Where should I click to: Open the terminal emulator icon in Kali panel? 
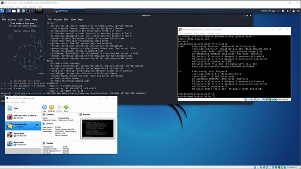[x=28, y=11]
